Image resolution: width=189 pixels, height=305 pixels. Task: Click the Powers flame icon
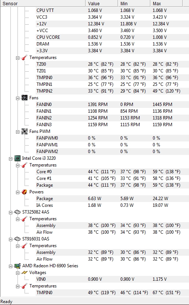pos(25,192)
